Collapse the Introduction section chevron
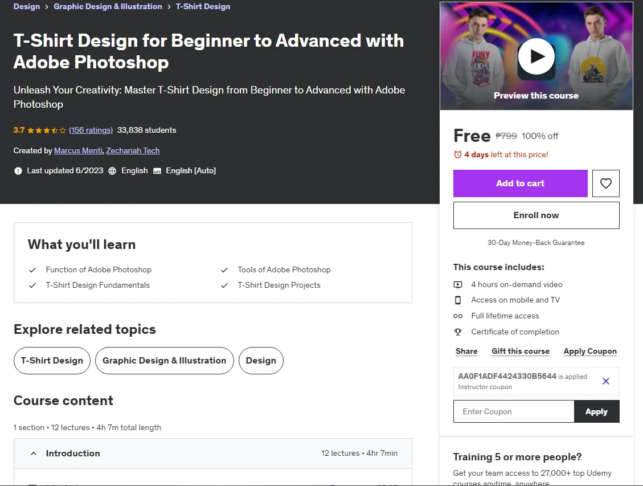This screenshot has width=643, height=486. pos(34,453)
